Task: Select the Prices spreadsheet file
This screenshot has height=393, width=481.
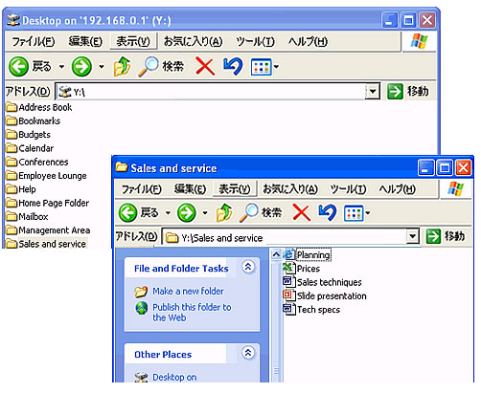Action: click(x=302, y=269)
